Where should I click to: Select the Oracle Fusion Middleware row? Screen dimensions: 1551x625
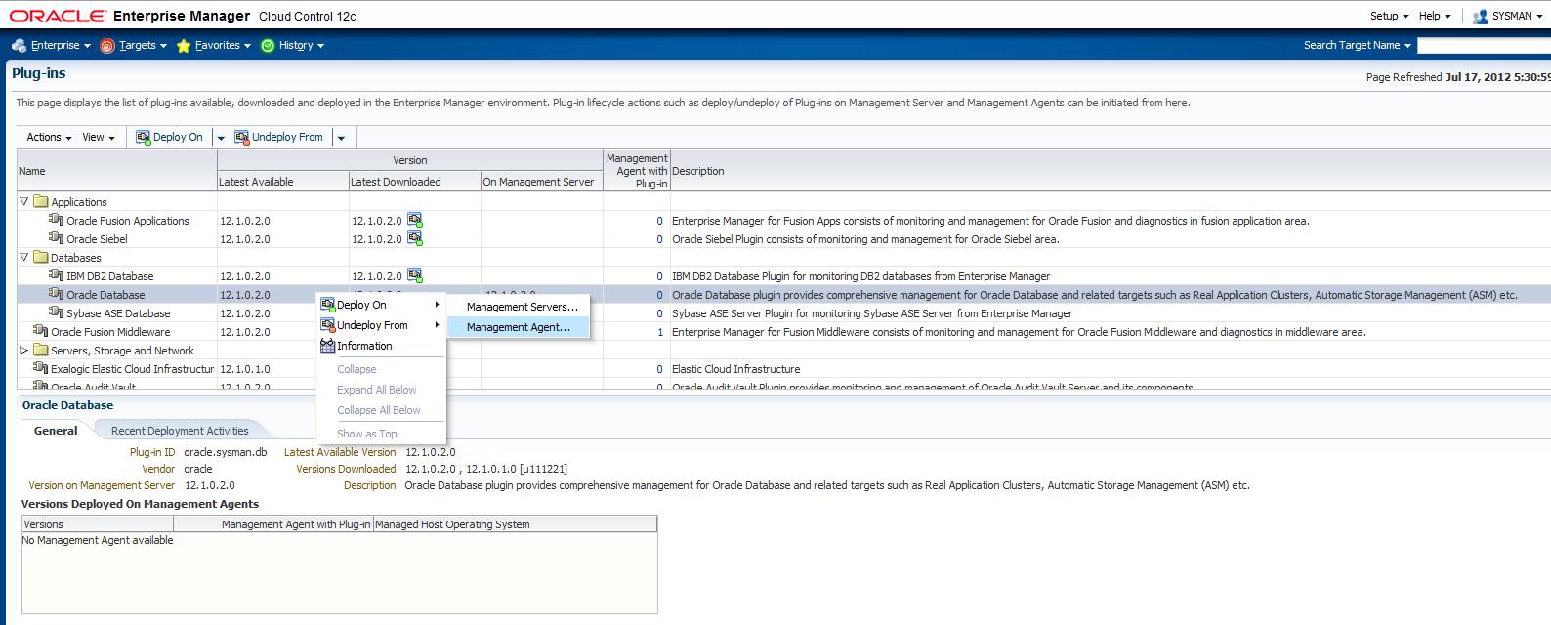click(109, 332)
